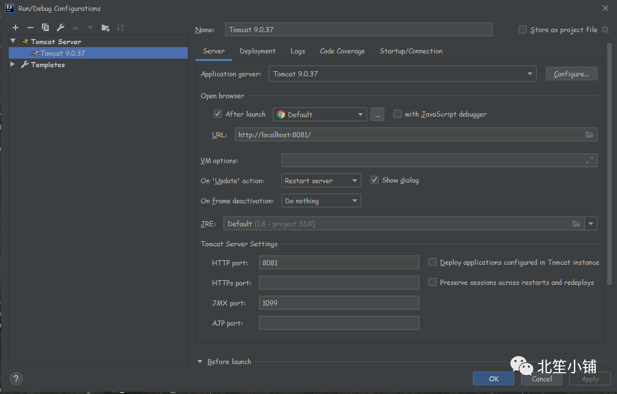Create new folder icon in toolbar

point(105,28)
